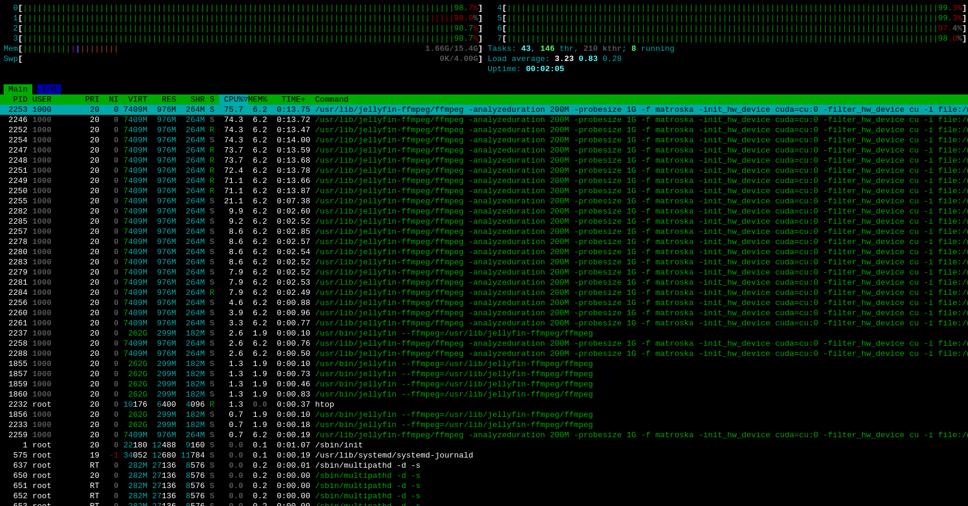Click the Command column header

(332, 99)
